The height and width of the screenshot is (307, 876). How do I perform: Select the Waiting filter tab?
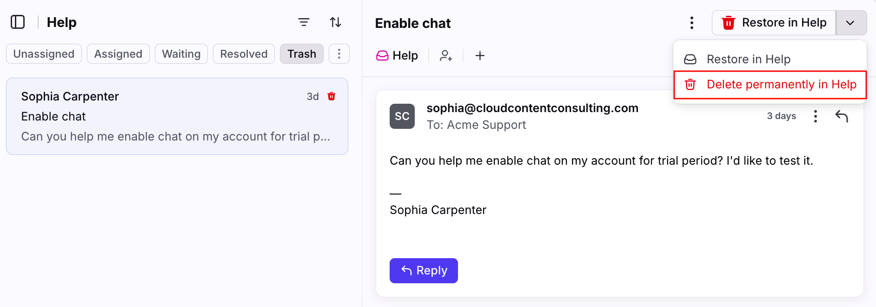pyautogui.click(x=181, y=54)
